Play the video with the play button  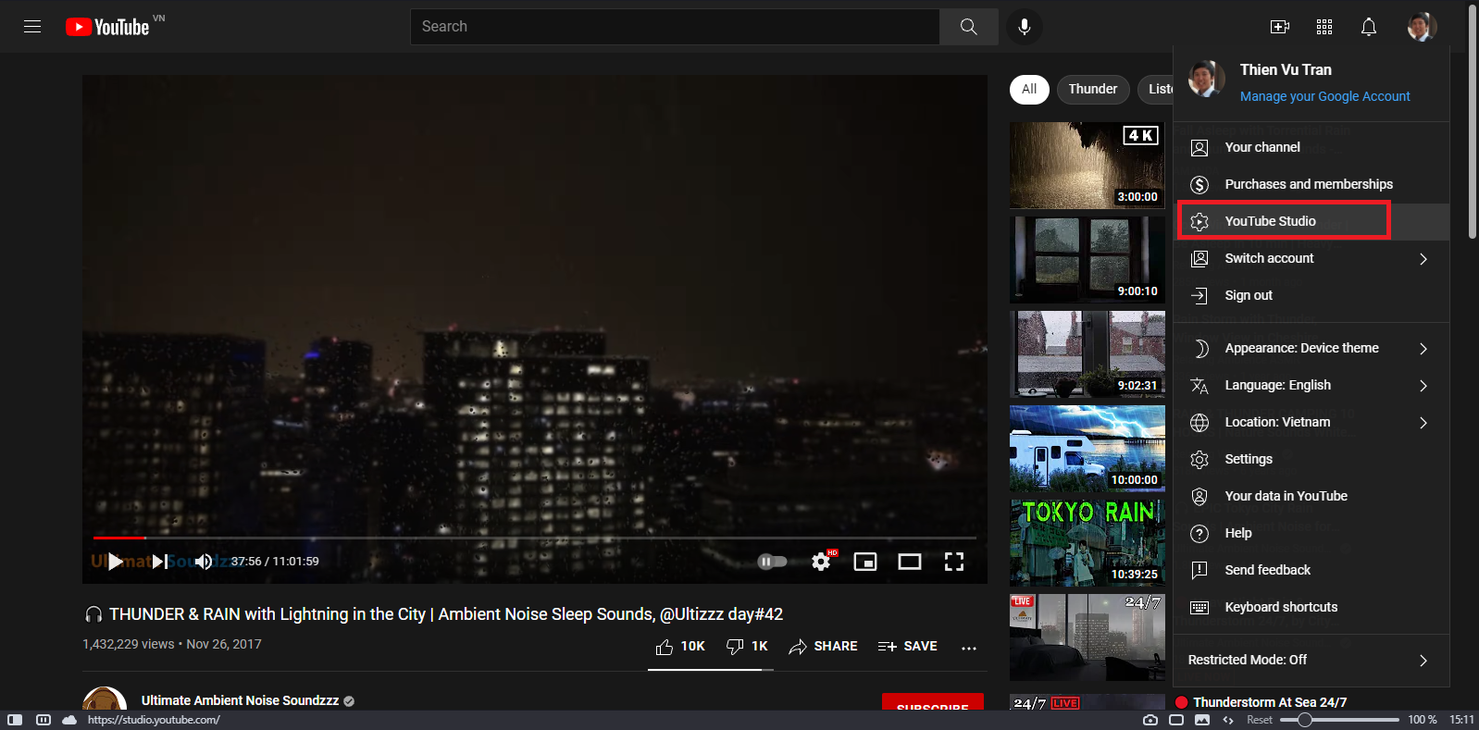click(x=115, y=562)
